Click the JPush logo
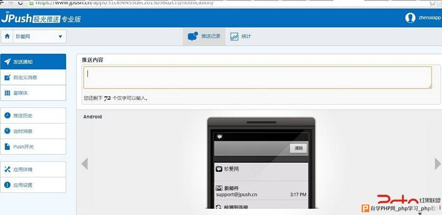Viewport: 442px width, 215px height. pos(41,19)
